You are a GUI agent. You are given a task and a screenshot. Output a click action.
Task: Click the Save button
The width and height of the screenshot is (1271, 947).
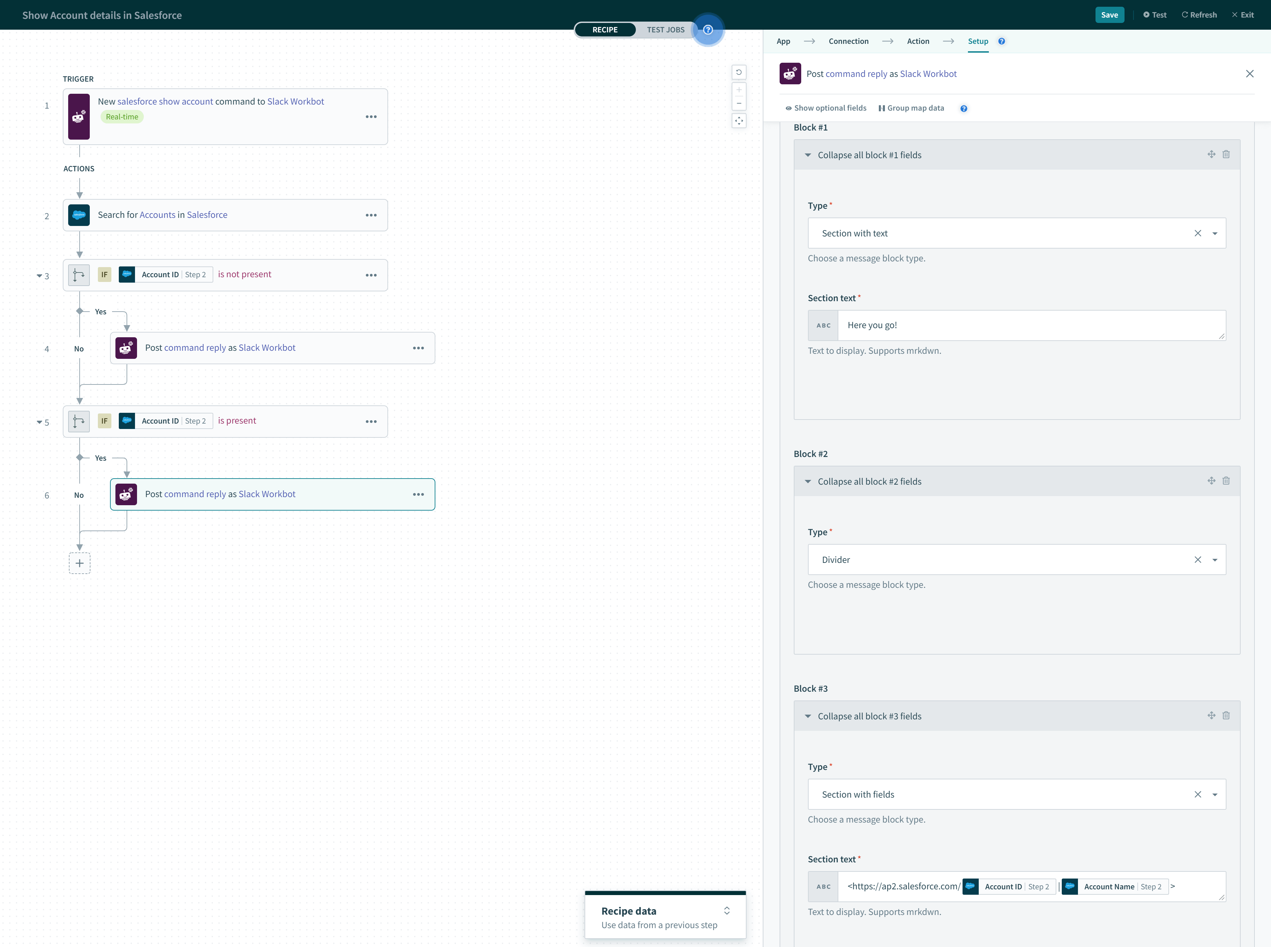tap(1109, 15)
